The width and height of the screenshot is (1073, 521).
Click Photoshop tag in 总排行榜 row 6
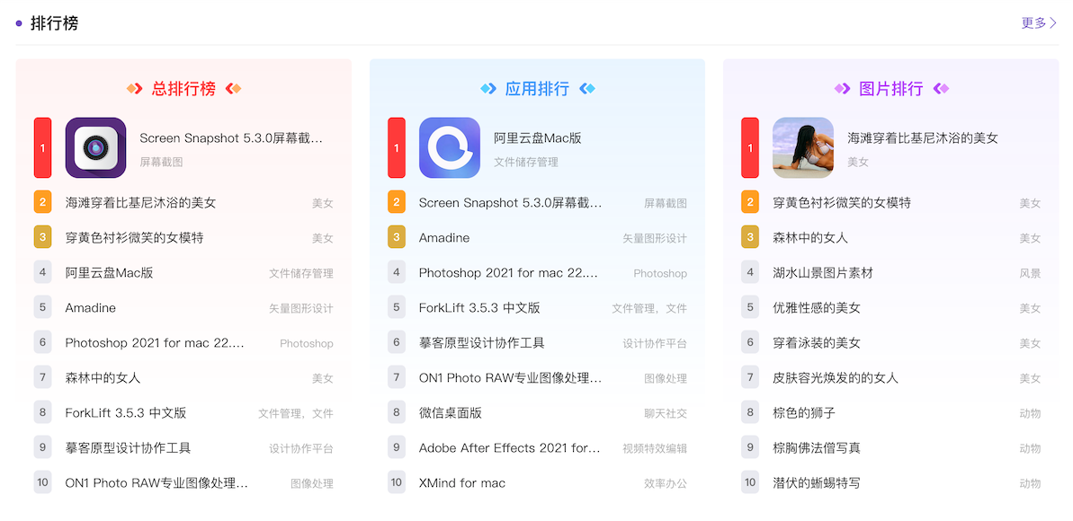(307, 343)
